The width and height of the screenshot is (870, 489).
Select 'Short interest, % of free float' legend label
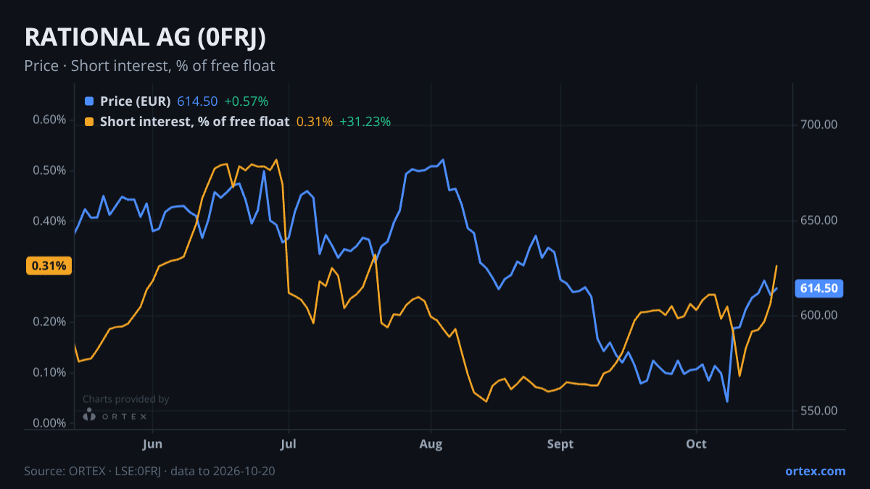pos(195,122)
